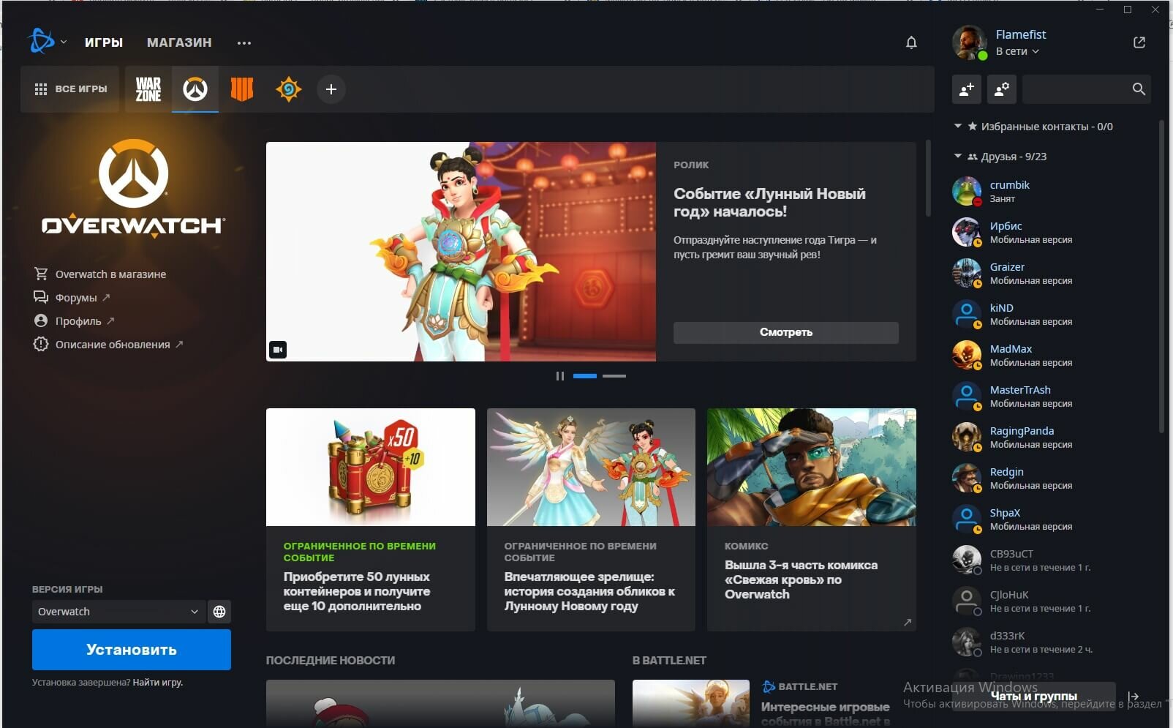1173x728 pixels.
Task: Click the friends list vertical scrollbar
Action: 1161,277
